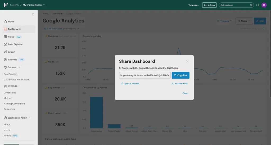Viewport: 271px width, 145px height.
Task: Go to Home in sidebar
Action: [x=19, y=22]
